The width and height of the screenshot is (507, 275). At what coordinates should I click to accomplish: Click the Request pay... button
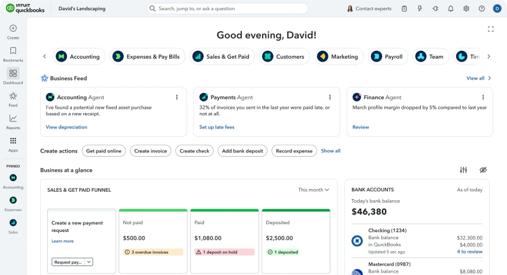[68, 262]
